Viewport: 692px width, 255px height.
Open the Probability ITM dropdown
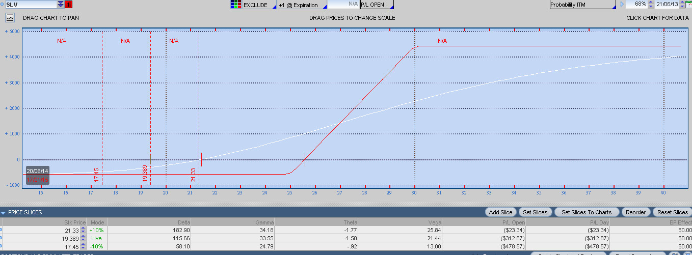tap(583, 5)
